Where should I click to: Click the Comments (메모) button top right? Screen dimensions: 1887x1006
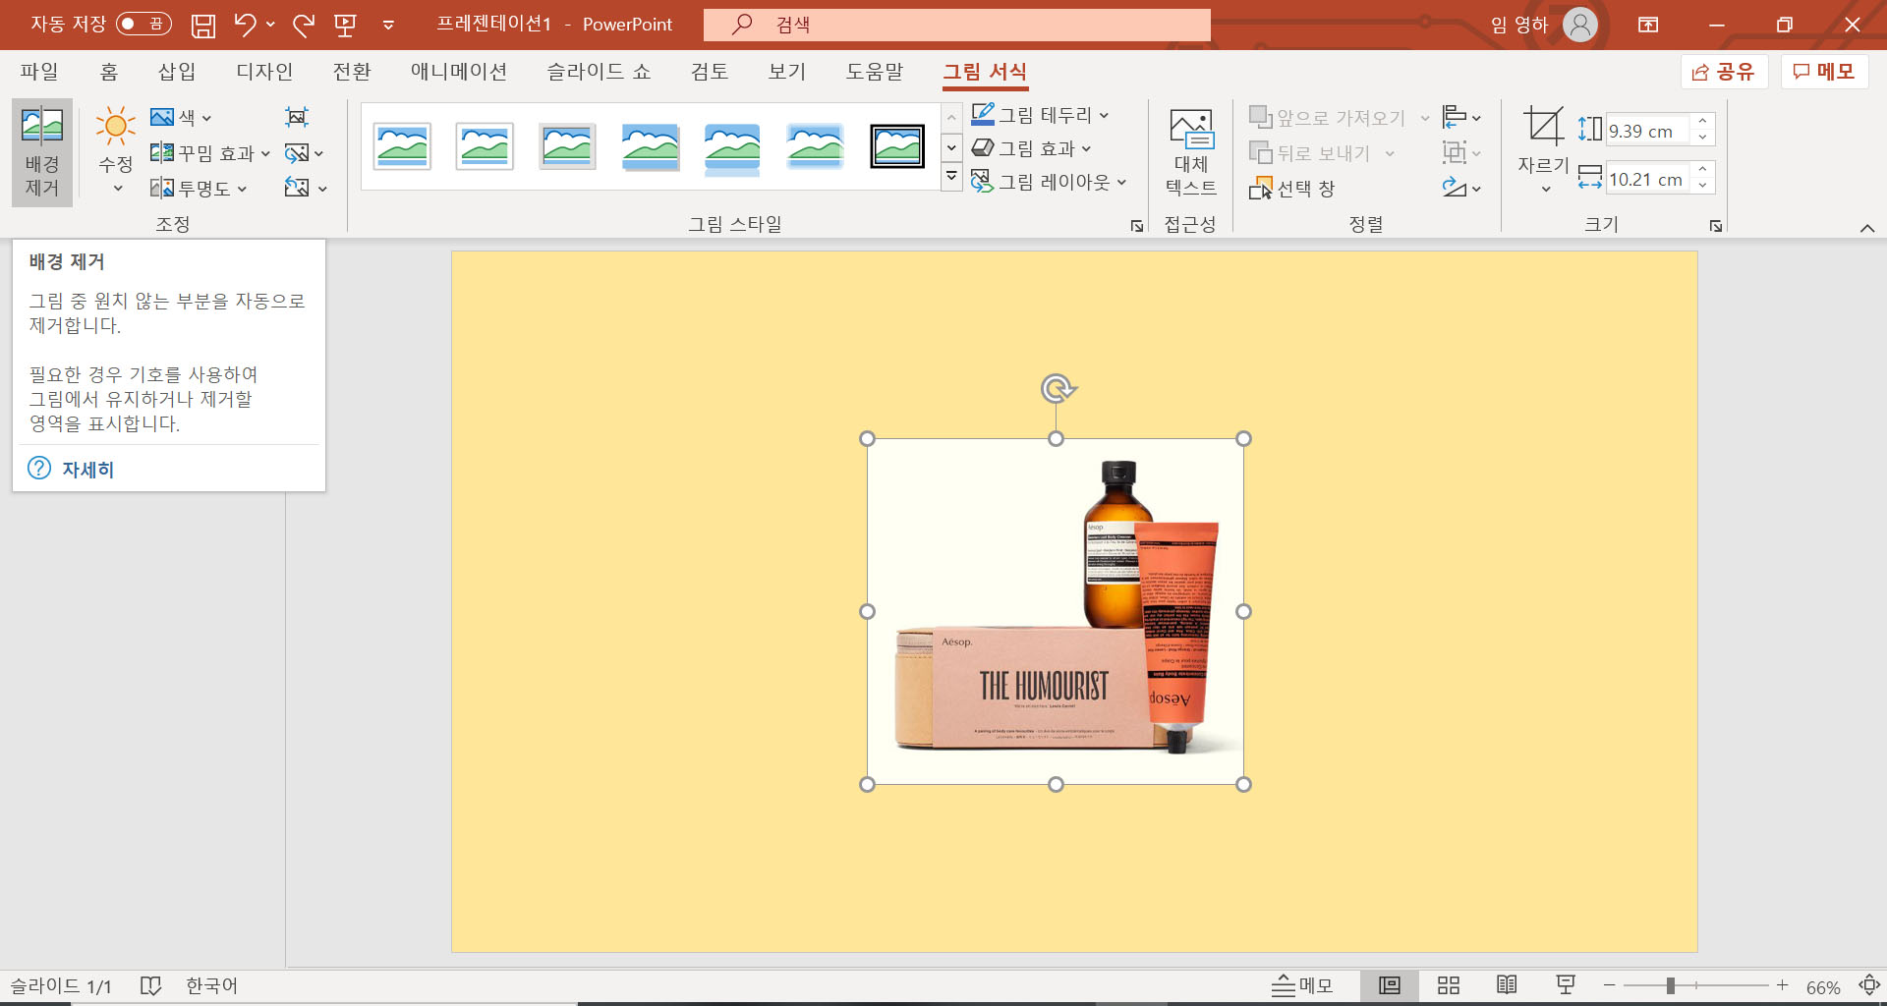pos(1824,72)
